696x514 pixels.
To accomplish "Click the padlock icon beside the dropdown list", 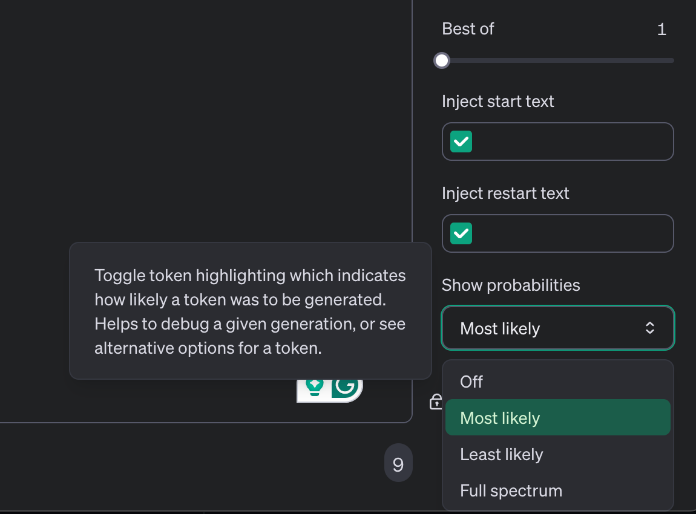I will click(436, 402).
